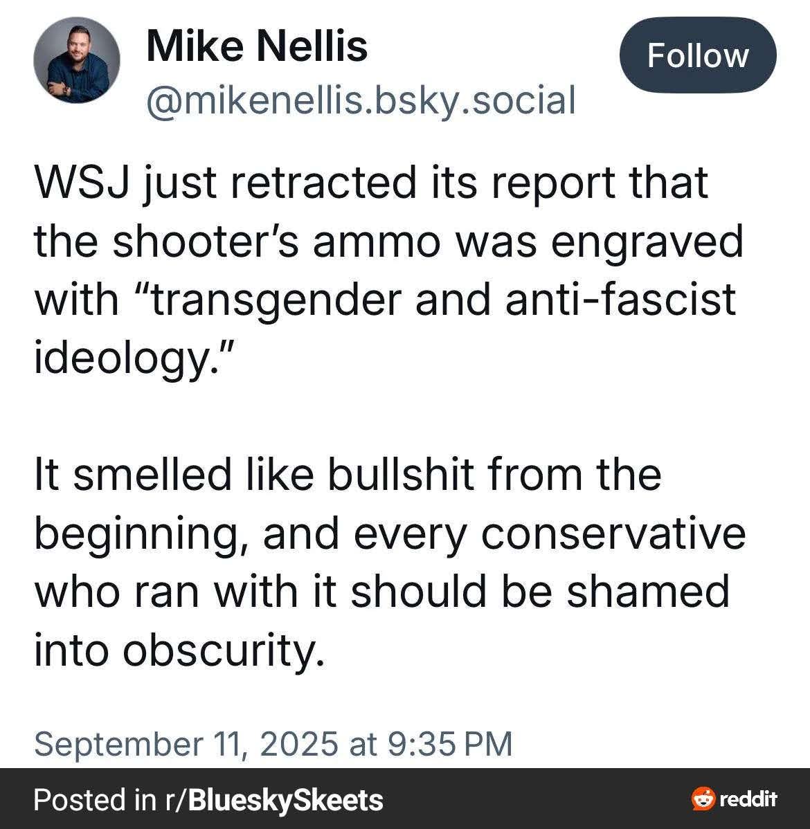Follow Mike Nellis with the Follow button
Screen dimensions: 810x829
tap(697, 55)
